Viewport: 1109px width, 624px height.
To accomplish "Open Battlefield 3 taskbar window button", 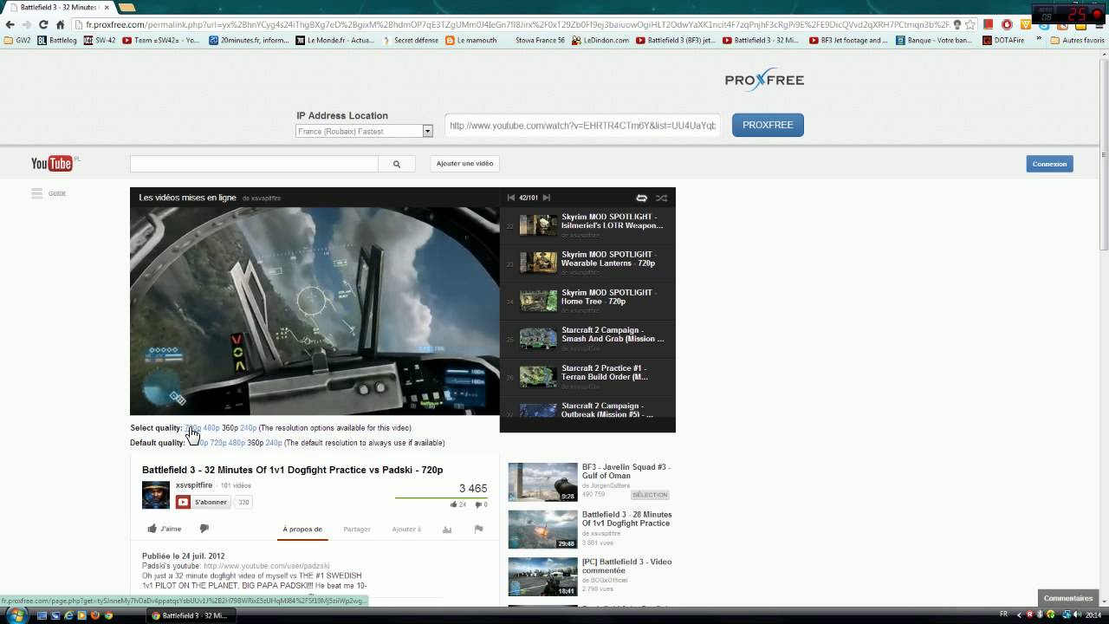I will (x=190, y=615).
